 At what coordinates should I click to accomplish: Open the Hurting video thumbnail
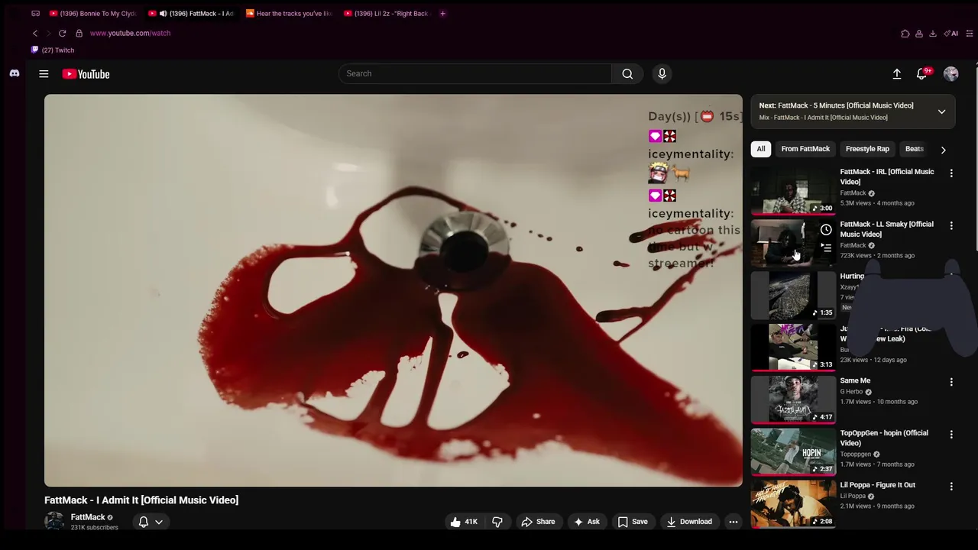coord(793,296)
